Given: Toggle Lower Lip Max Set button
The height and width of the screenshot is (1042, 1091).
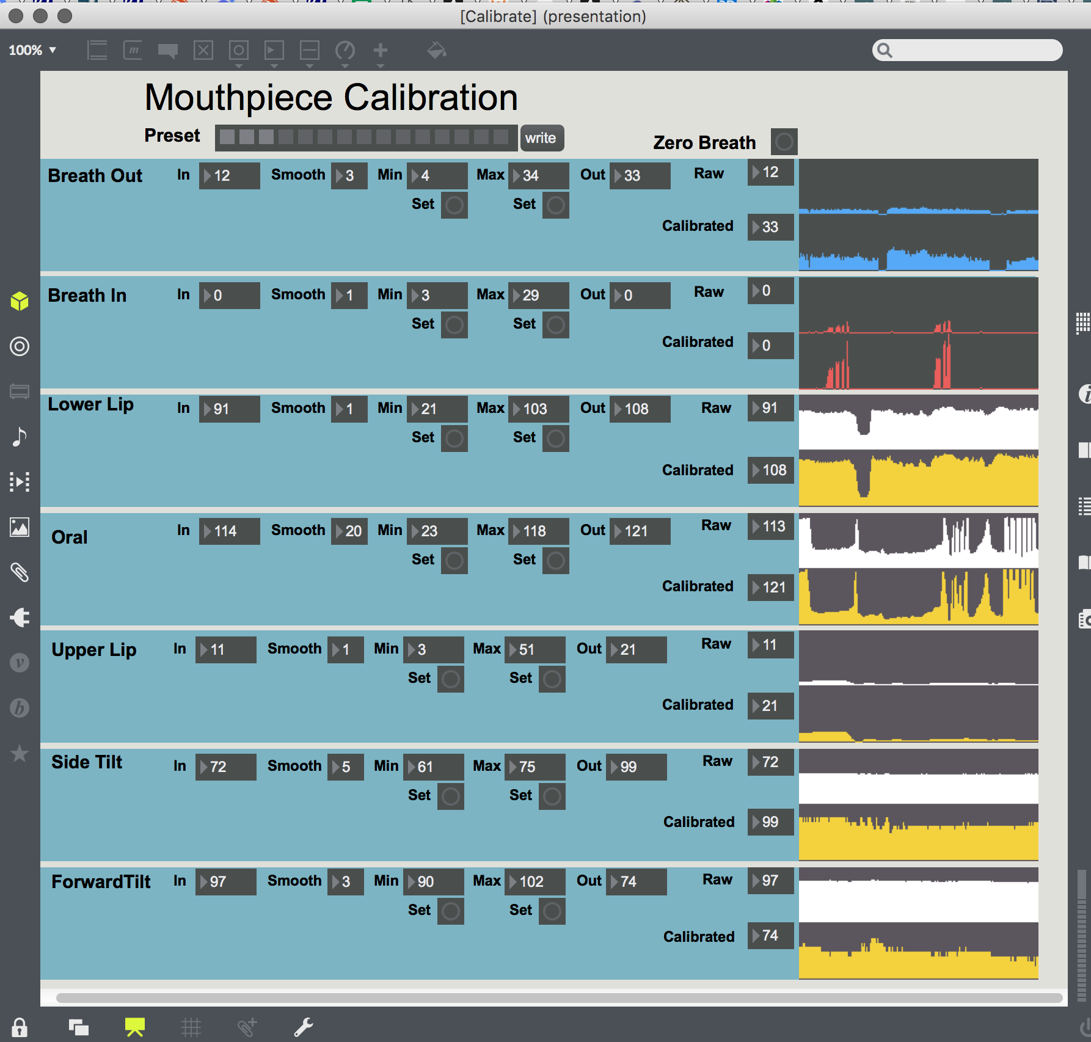Looking at the screenshot, I should (x=555, y=439).
